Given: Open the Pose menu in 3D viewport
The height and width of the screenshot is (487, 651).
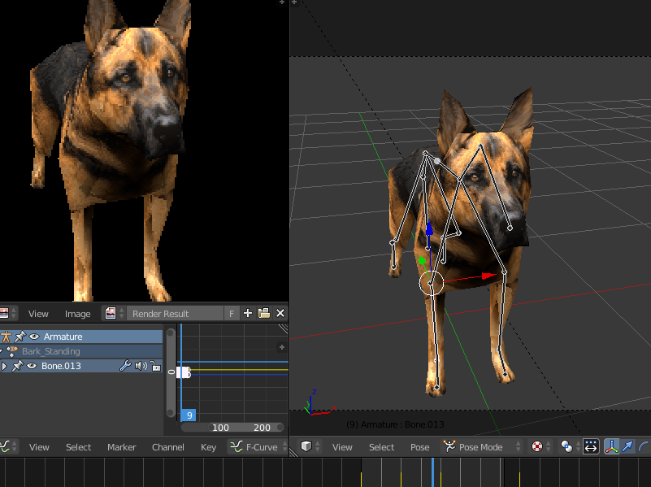Looking at the screenshot, I should (419, 446).
